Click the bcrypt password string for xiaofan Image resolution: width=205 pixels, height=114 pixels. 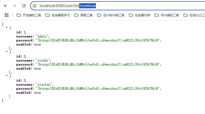pyautogui.click(x=98, y=89)
